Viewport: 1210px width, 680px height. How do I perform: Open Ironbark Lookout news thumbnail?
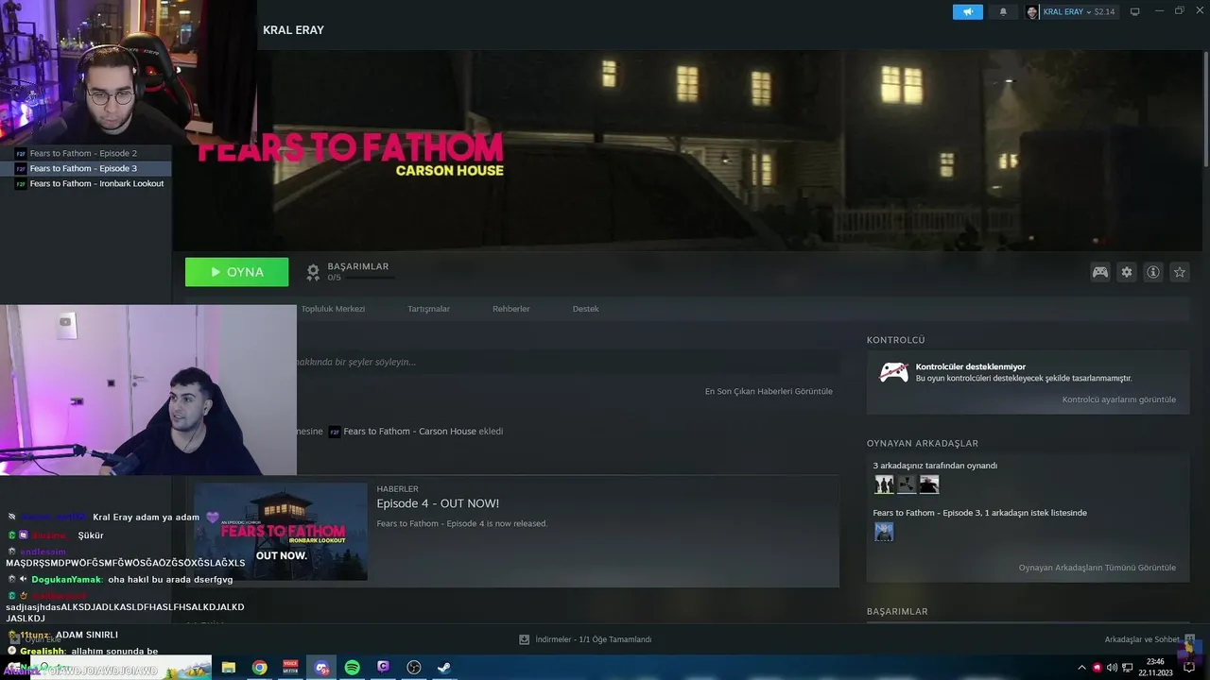(281, 532)
